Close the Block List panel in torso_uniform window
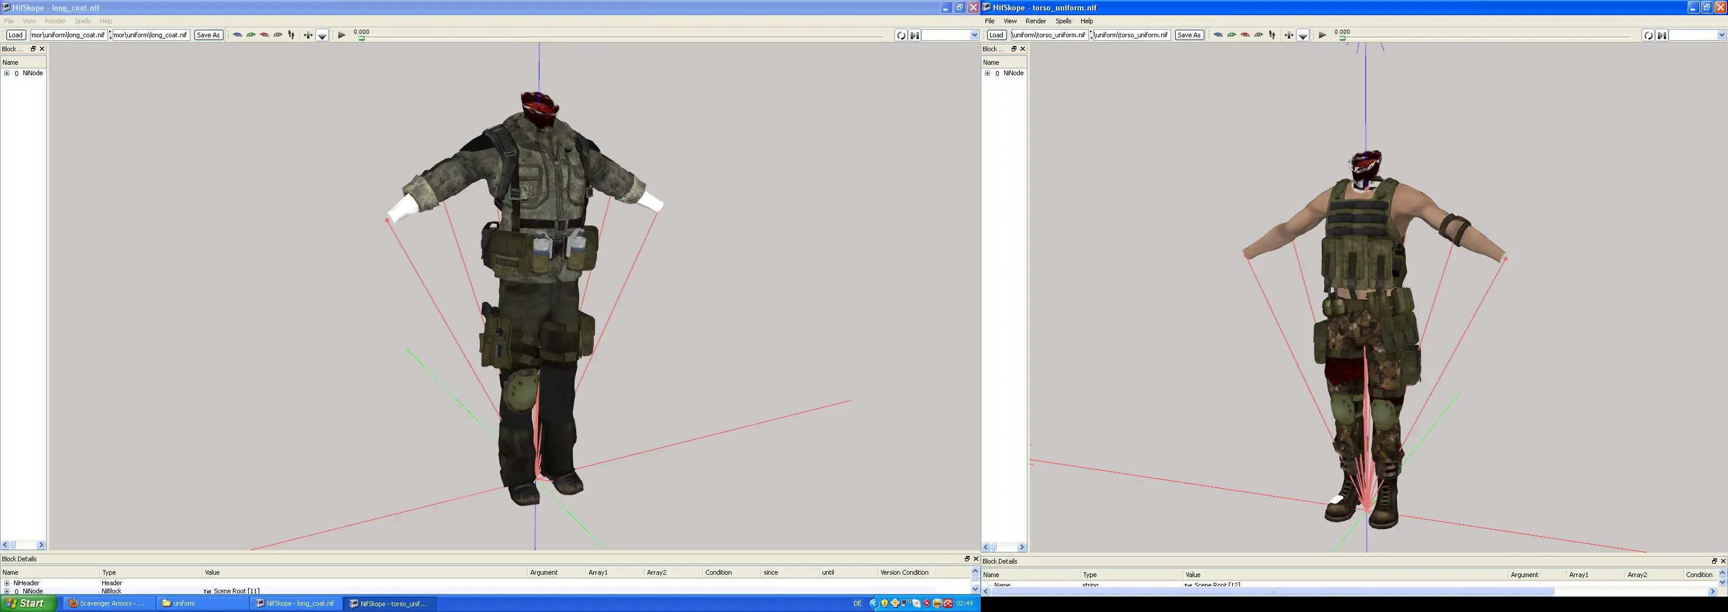The width and height of the screenshot is (1728, 612). [x=1022, y=49]
